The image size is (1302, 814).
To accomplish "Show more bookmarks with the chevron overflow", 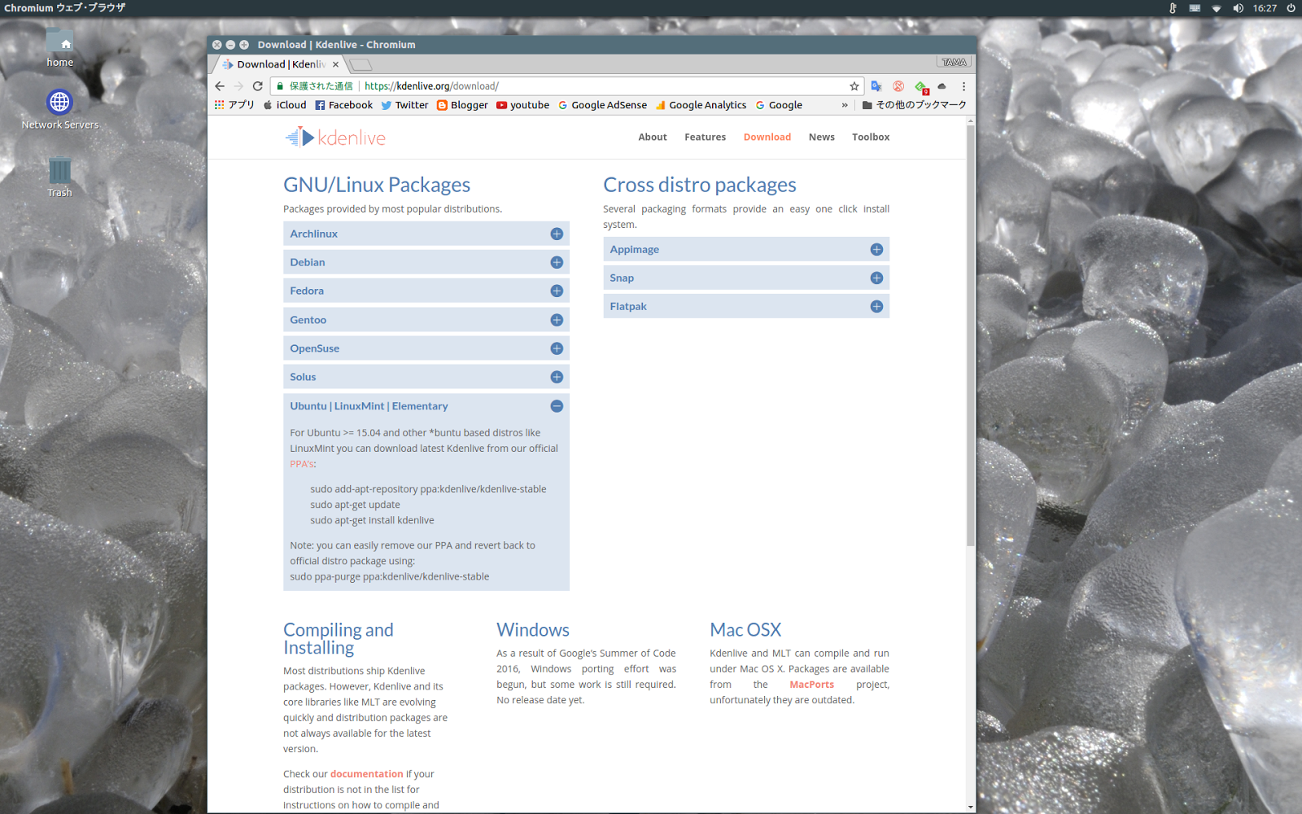I will [x=845, y=105].
